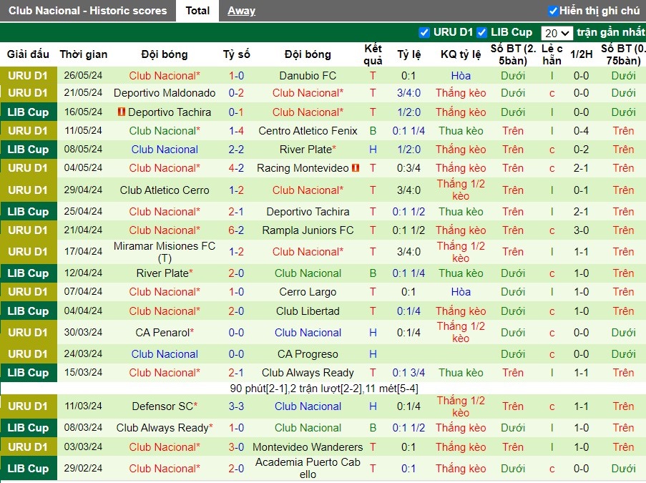Viewport: 646px width, 483px height.
Task: Click the KQ tỷ lệ column header
Action: click(461, 54)
